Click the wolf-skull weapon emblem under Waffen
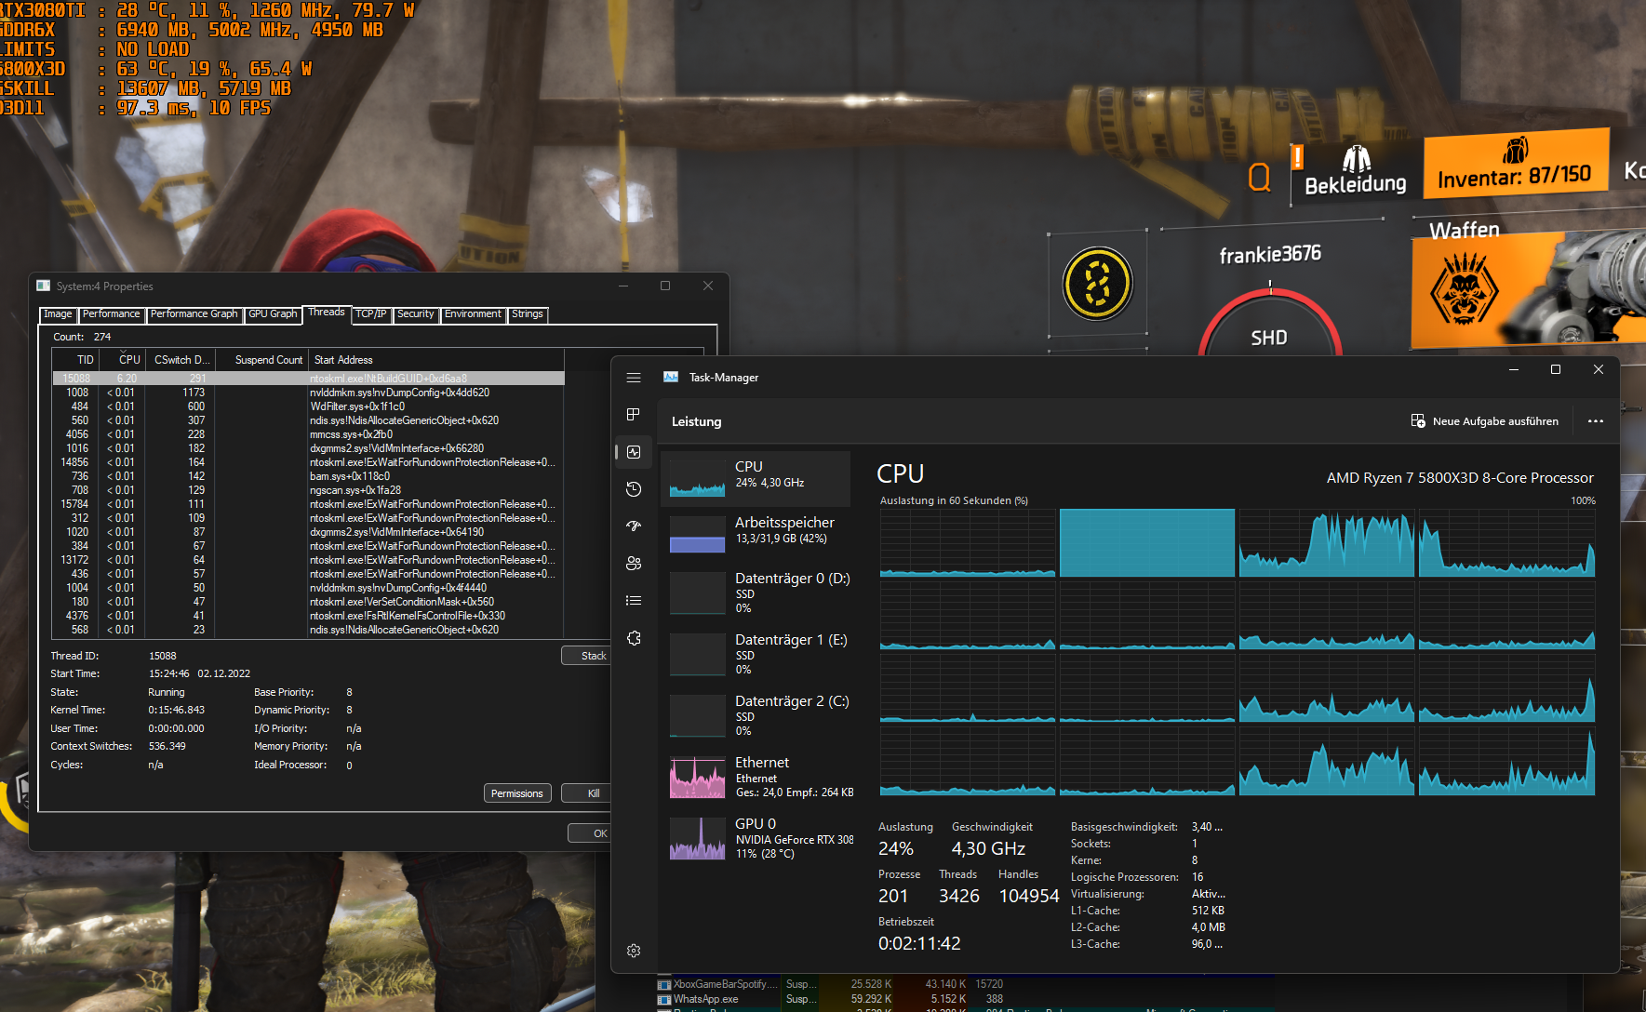The width and height of the screenshot is (1646, 1012). tap(1464, 289)
